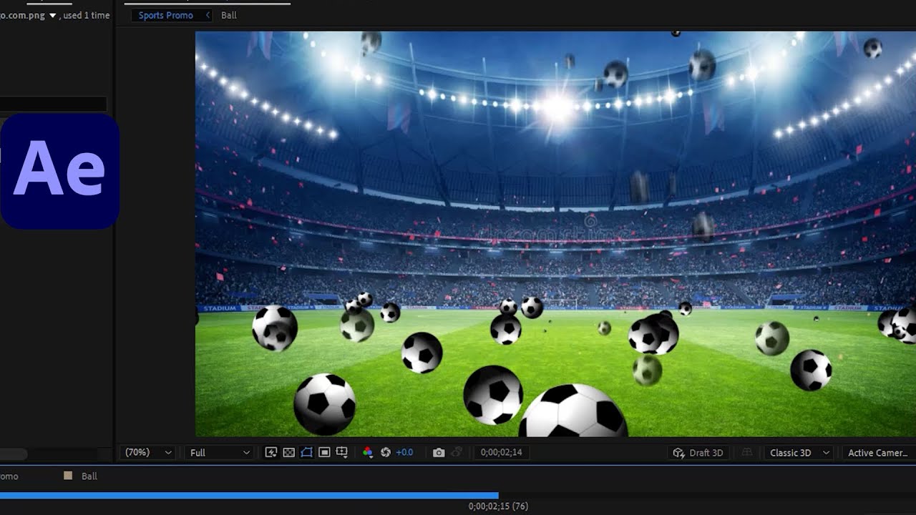The image size is (916, 515).
Task: Click the 3D ground plane icon
Action: pos(746,453)
